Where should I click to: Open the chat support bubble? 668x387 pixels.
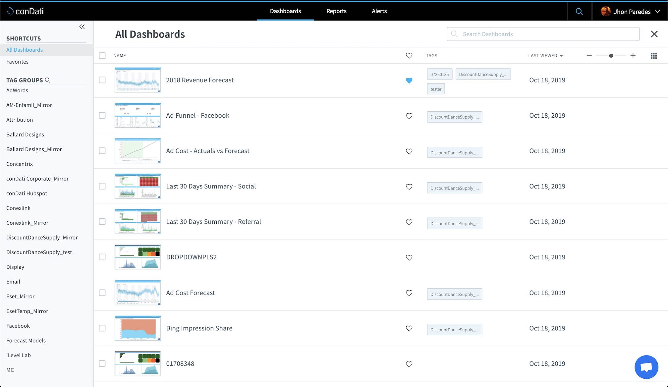click(x=646, y=367)
